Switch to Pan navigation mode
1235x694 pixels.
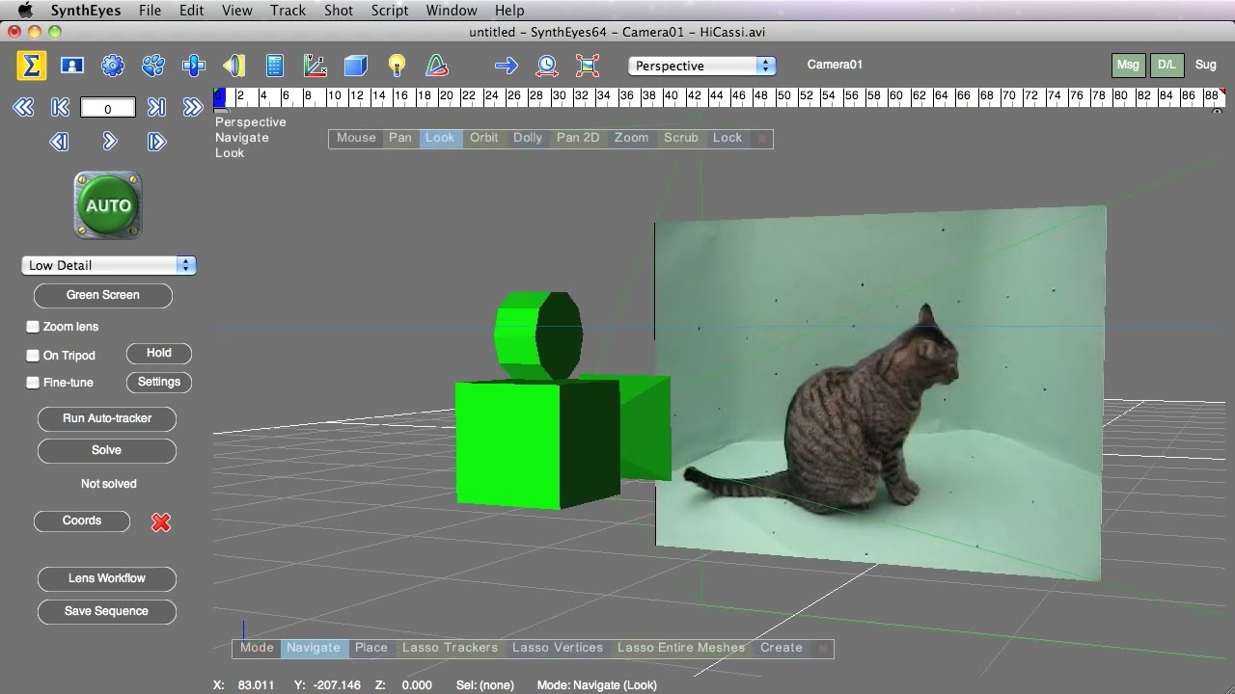399,138
